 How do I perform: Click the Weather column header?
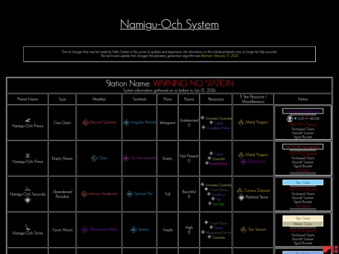point(99,99)
